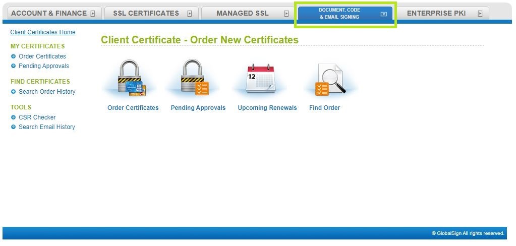Switch to the Enterprise PKI tab

[x=442, y=14]
